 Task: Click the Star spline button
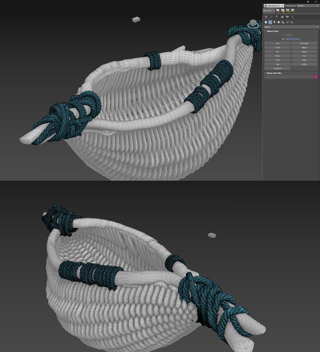pos(304,56)
